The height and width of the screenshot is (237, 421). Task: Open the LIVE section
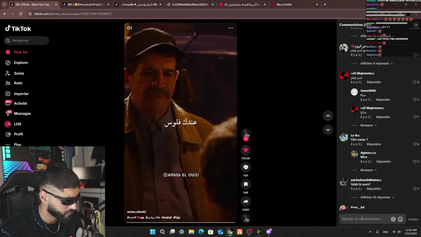pos(17,124)
